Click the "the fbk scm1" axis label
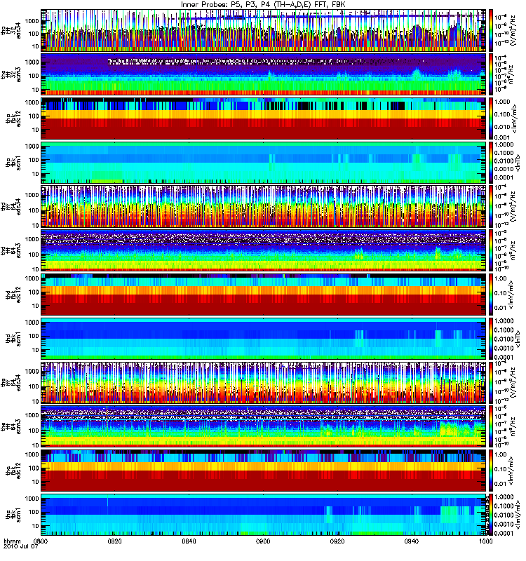This screenshot has width=526, height=561. click(13, 515)
